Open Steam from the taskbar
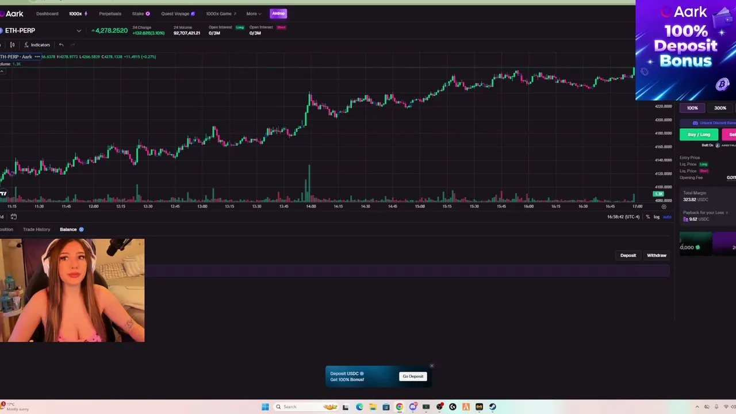This screenshot has width=736, height=414. (x=493, y=407)
